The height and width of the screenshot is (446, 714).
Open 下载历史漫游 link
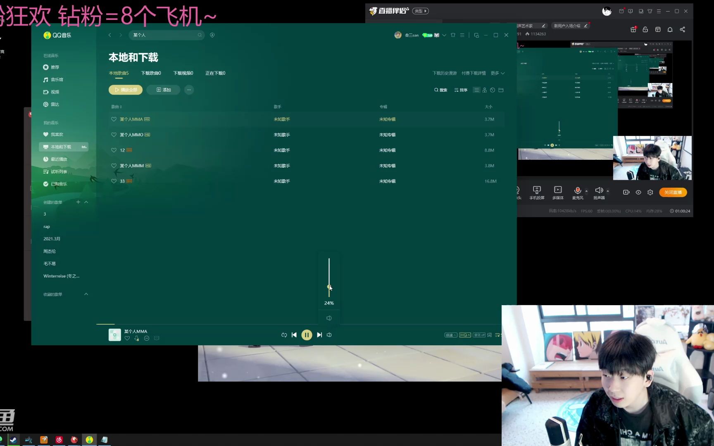445,73
